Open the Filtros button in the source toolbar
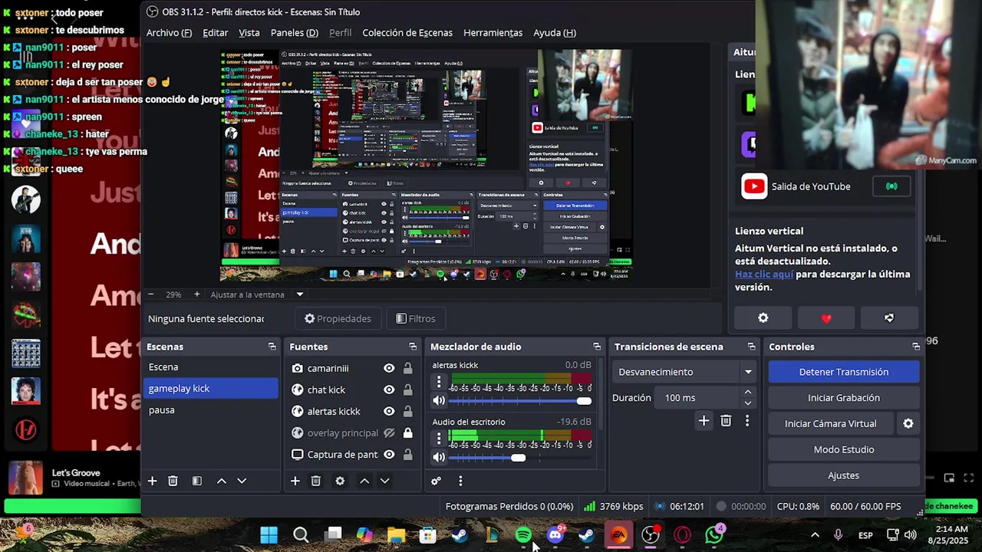The image size is (982, 552). point(415,318)
